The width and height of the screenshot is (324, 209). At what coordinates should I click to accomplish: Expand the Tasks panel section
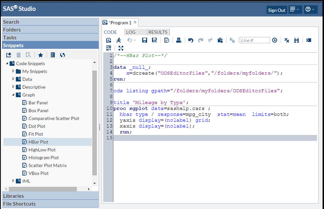pos(50,38)
